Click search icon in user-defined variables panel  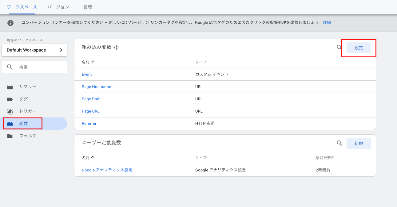(339, 143)
